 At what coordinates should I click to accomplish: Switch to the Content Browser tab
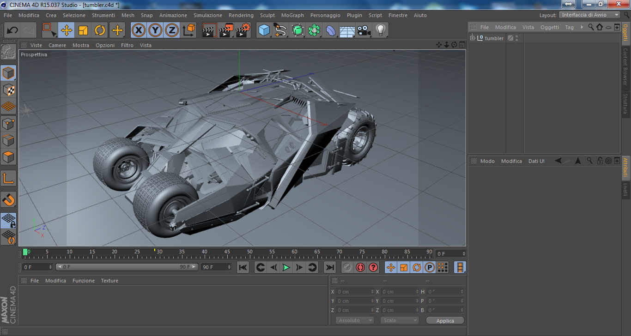pyautogui.click(x=625, y=66)
